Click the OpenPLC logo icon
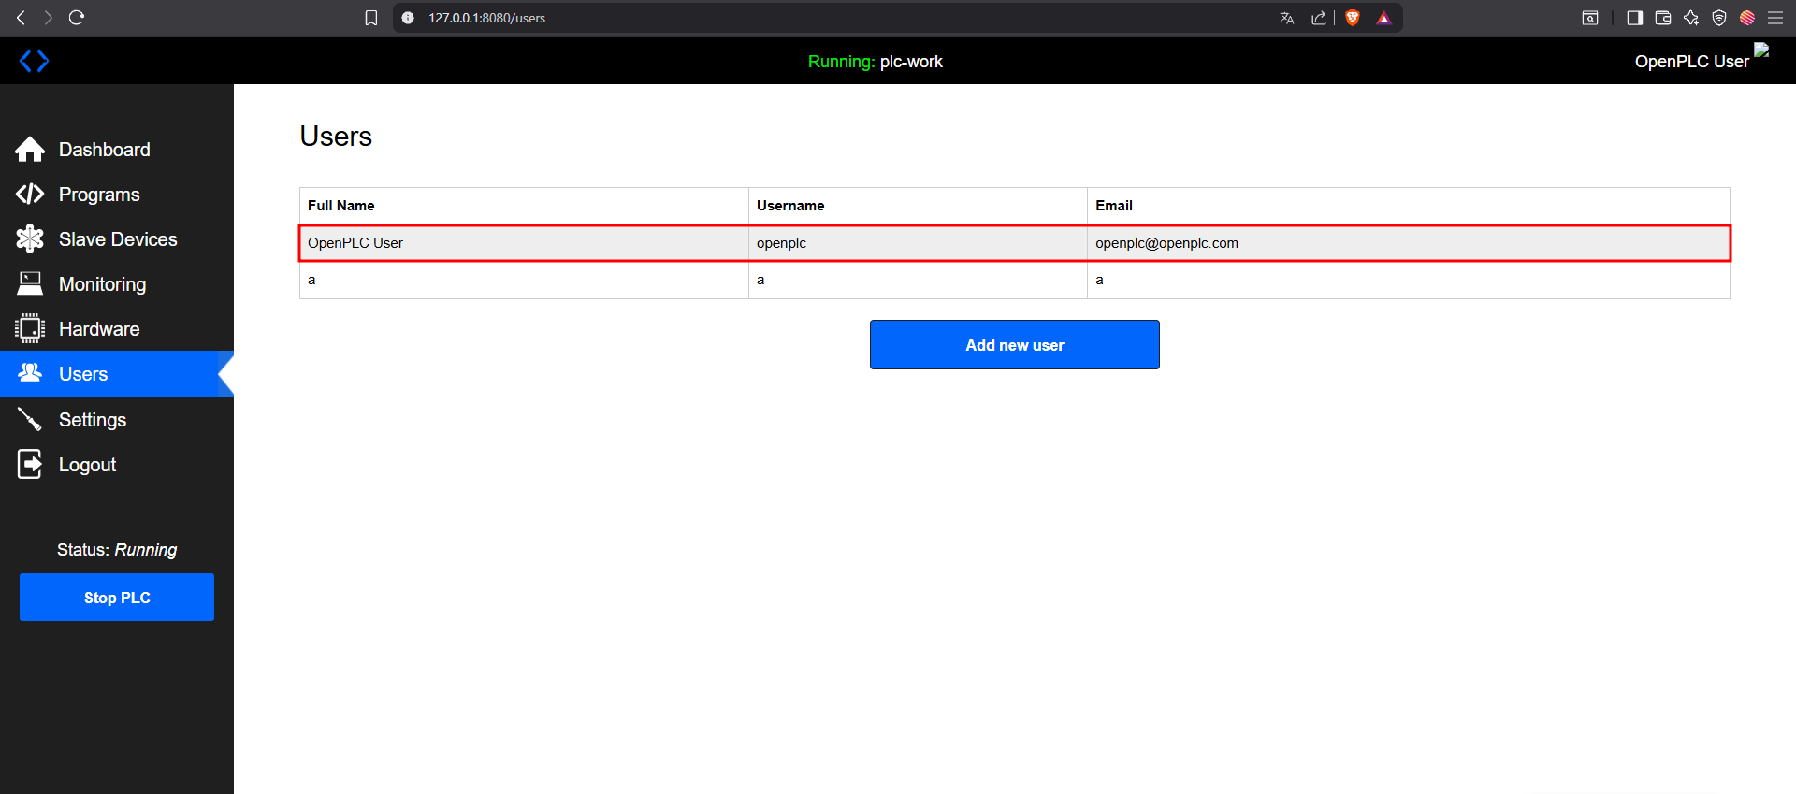1796x794 pixels. coord(35,61)
